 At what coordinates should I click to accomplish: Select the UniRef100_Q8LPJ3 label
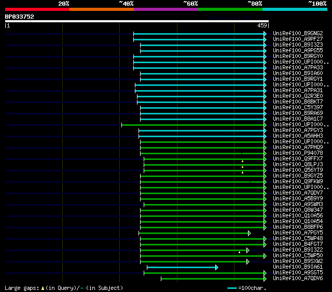pos(298,165)
